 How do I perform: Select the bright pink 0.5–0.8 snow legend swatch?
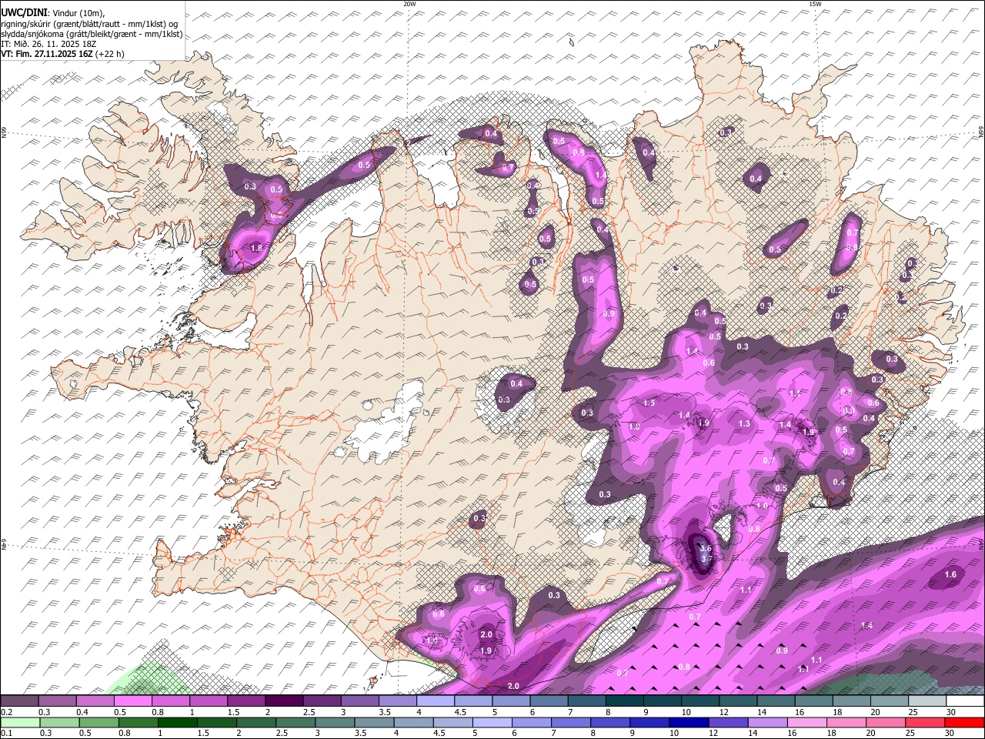click(133, 701)
